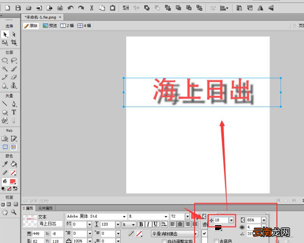Click the Import icon in toolbar

39,8
